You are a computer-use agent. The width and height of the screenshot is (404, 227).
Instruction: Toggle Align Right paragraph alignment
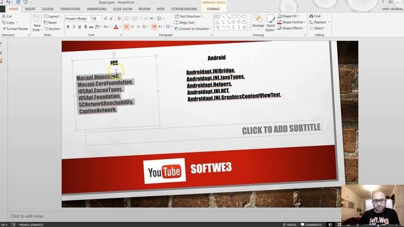pyautogui.click(x=138, y=26)
